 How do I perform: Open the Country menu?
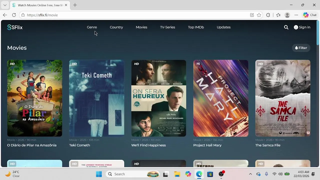click(x=116, y=27)
